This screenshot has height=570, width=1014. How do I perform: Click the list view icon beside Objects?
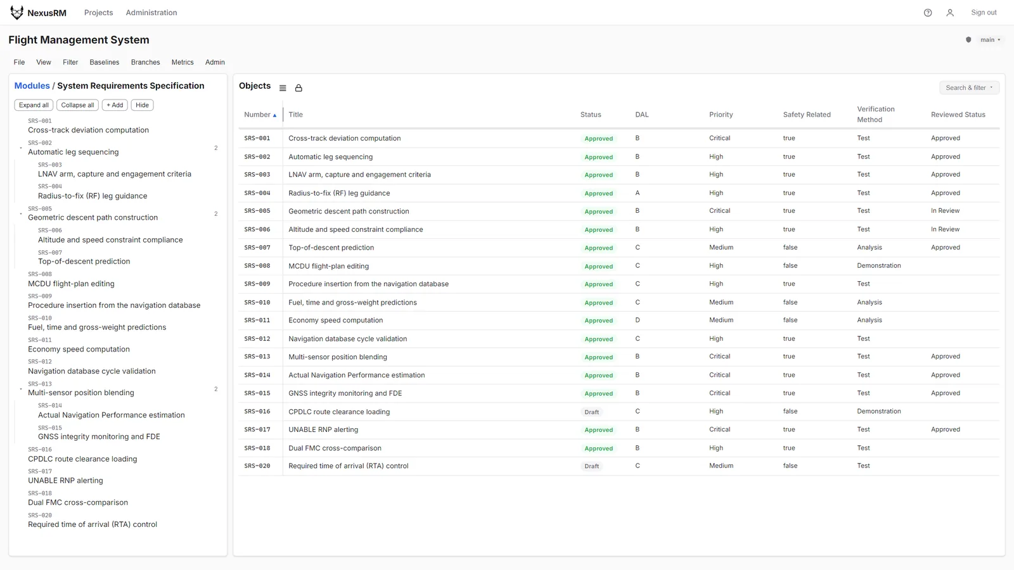283,88
